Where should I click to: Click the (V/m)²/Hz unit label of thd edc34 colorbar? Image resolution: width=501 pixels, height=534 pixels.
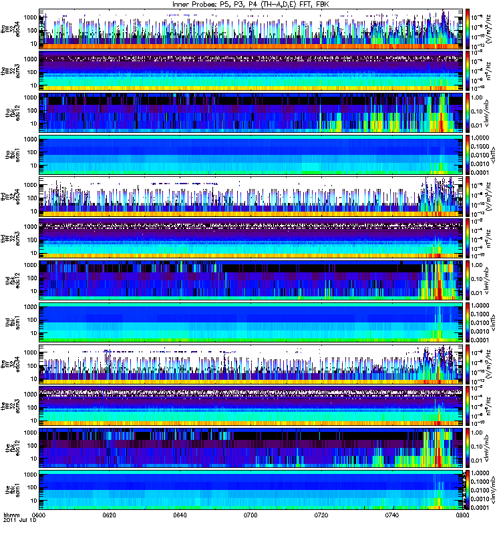489,196
